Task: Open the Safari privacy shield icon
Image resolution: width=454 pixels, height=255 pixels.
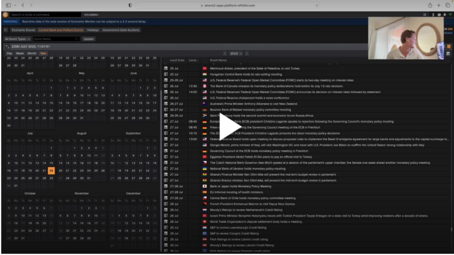Action: click(130, 5)
